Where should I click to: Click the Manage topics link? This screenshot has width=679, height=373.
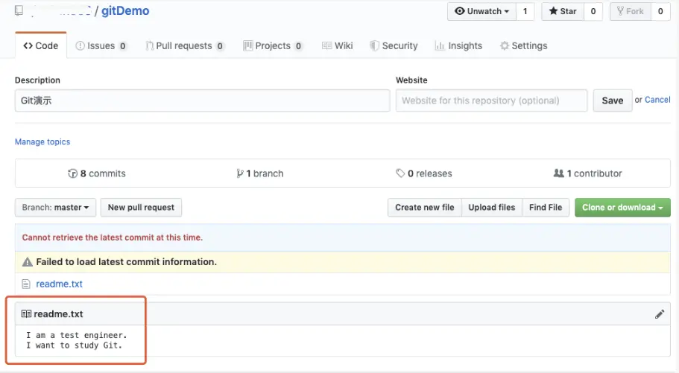coord(42,141)
